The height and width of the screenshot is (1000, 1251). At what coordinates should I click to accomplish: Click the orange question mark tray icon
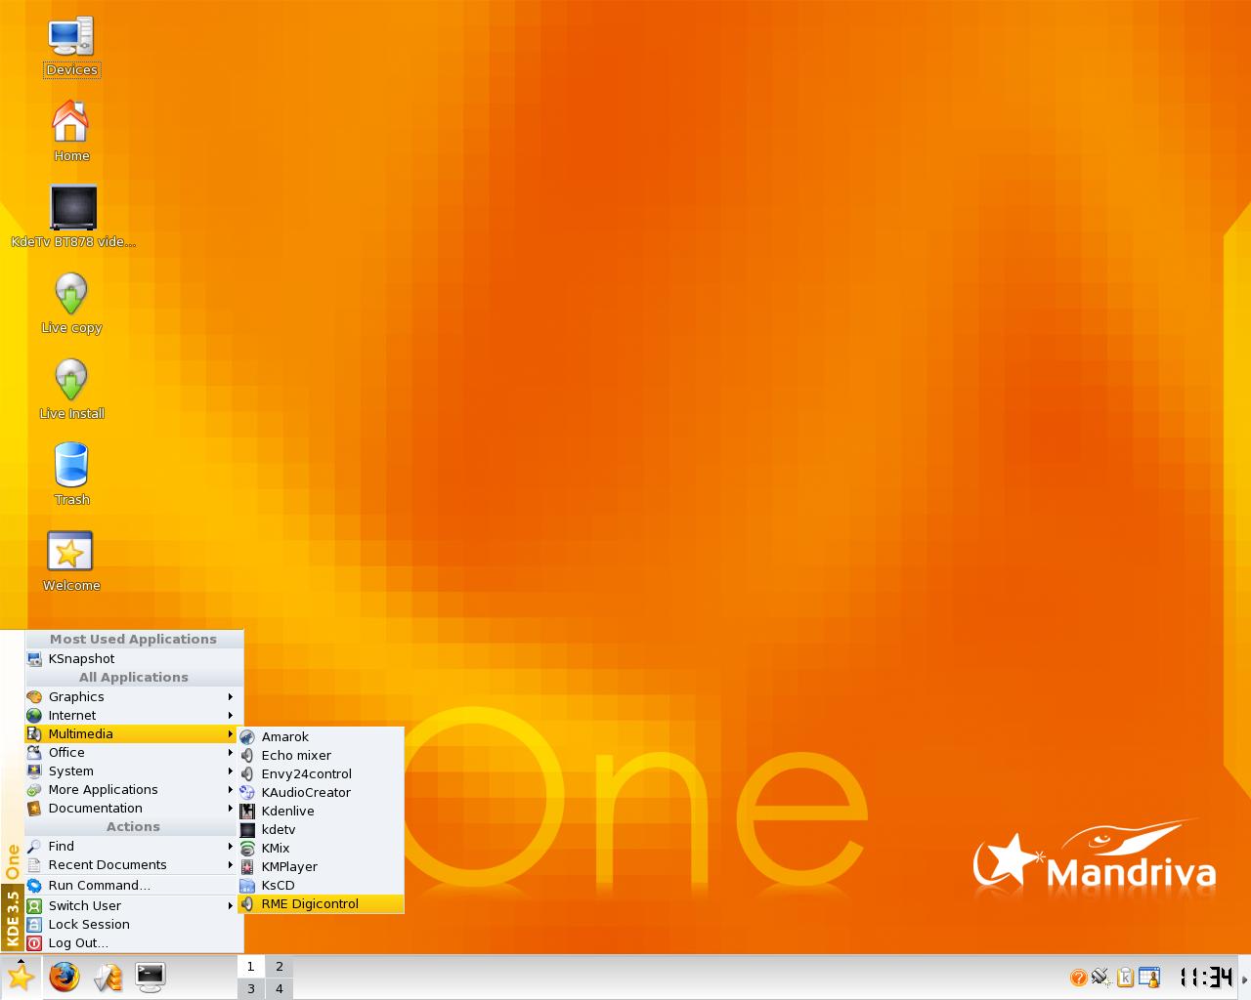[x=1078, y=978]
